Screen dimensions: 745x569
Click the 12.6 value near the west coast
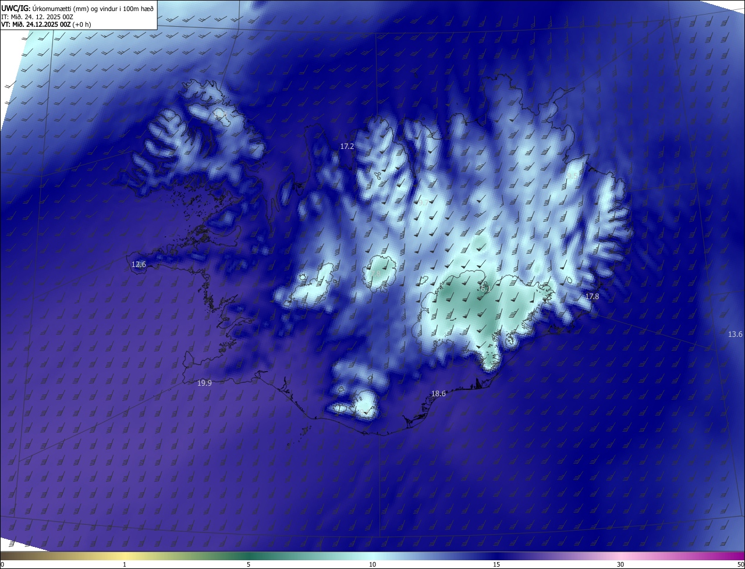[139, 264]
